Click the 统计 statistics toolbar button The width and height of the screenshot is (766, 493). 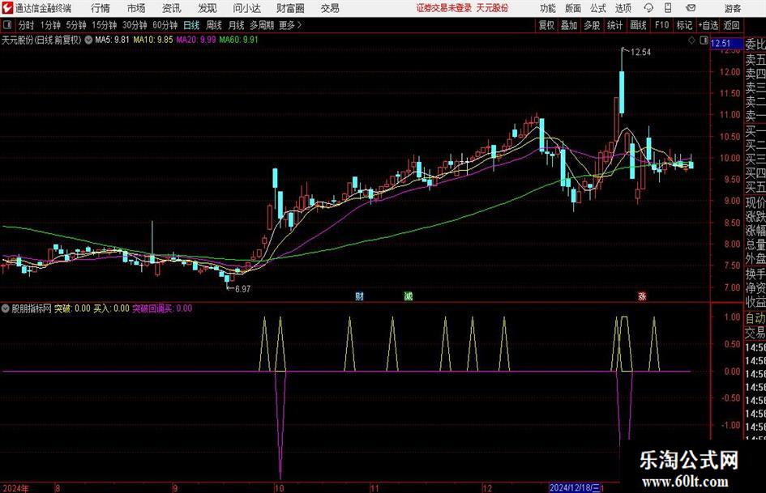[x=614, y=25]
